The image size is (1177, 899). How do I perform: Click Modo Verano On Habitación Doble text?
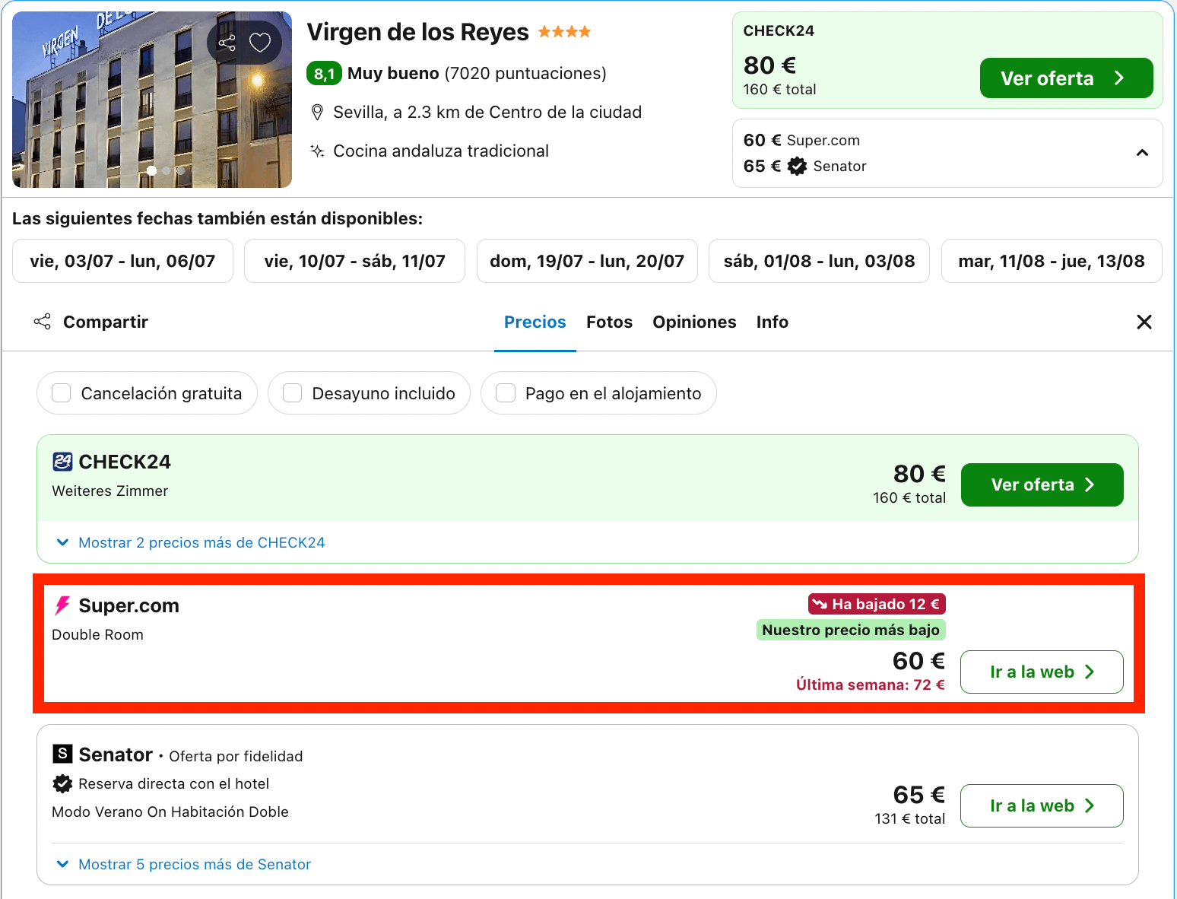coord(170,812)
